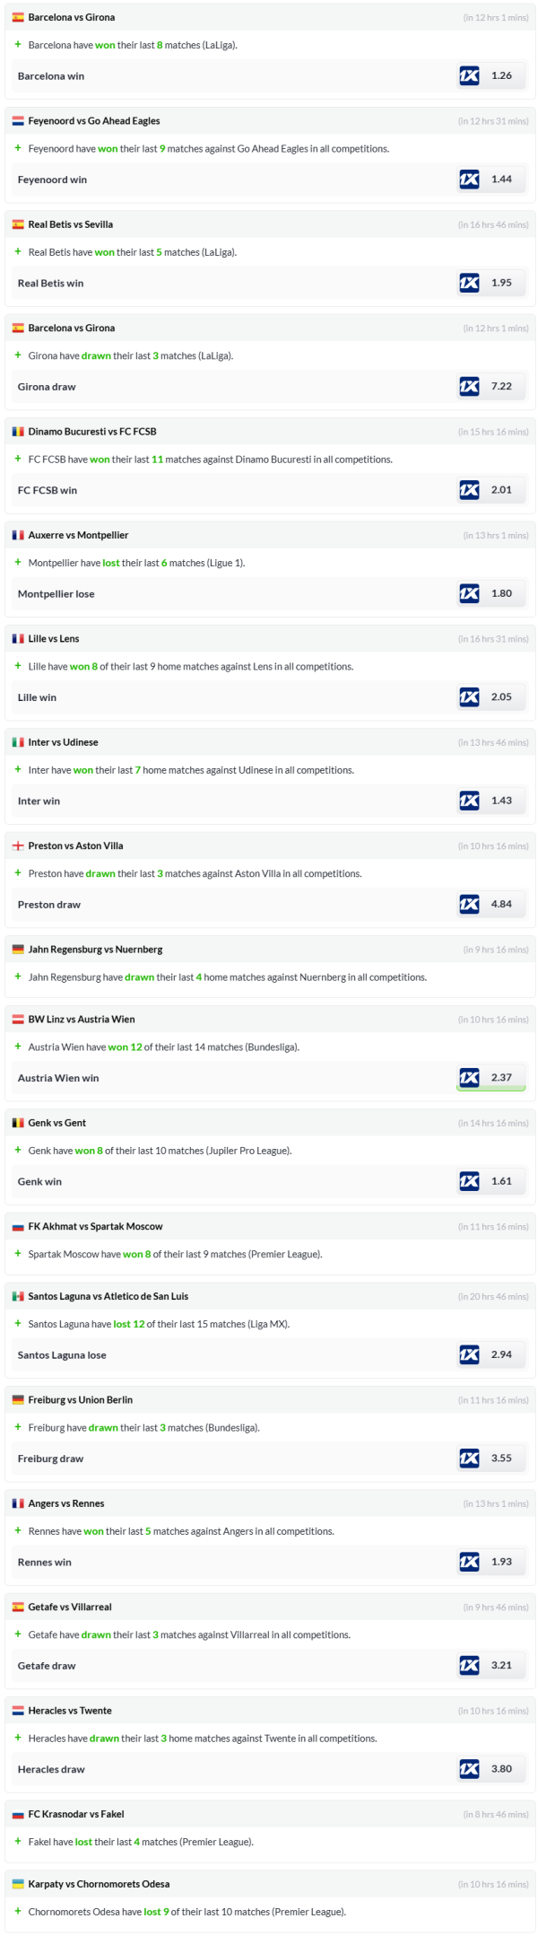Expand the plus beside Real Betis winning streak
The height and width of the screenshot is (1936, 538).
pos(18,252)
